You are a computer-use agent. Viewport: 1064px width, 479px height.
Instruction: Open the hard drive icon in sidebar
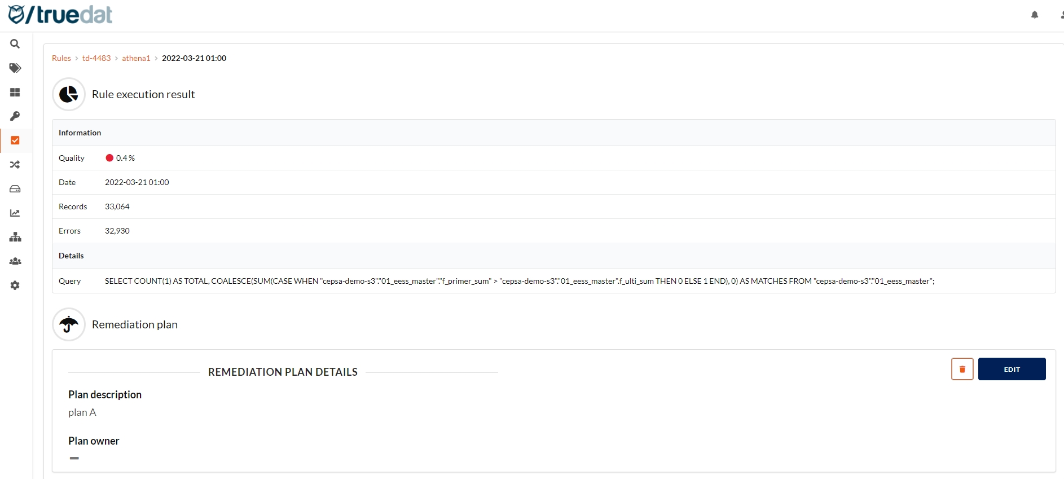[15, 189]
